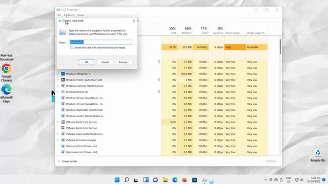Viewport: 328px width, 184px height.
Task: Open the Options menu in Task Manager
Action: [69, 15]
